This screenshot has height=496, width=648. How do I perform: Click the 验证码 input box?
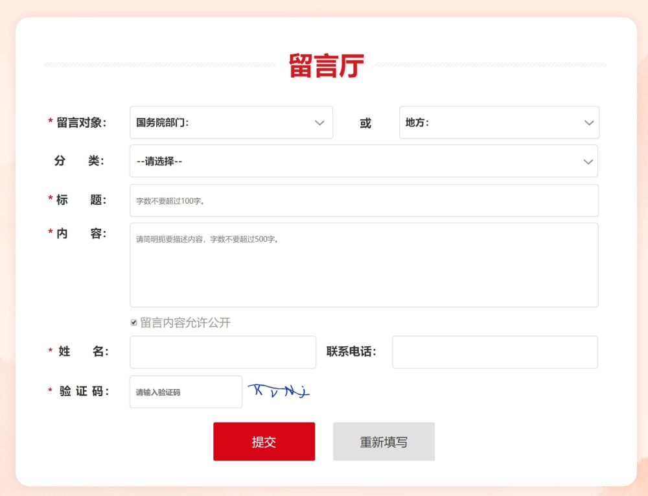(185, 392)
